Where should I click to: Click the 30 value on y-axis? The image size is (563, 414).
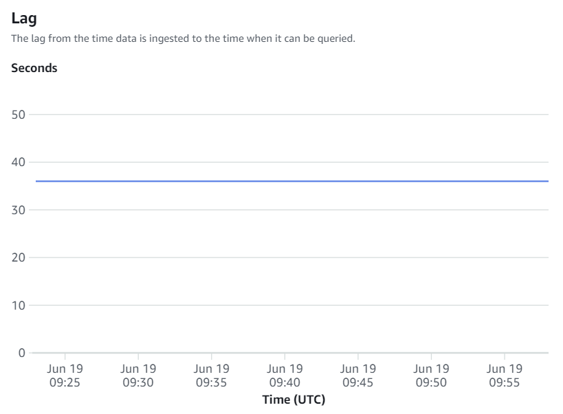(x=19, y=210)
